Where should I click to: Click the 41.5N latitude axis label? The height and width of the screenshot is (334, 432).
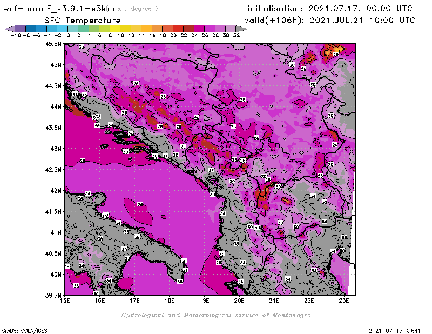[53, 211]
